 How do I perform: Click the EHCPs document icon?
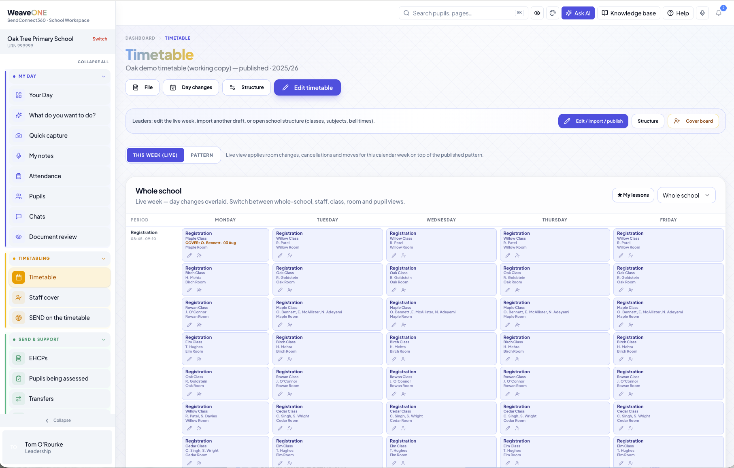coord(19,358)
